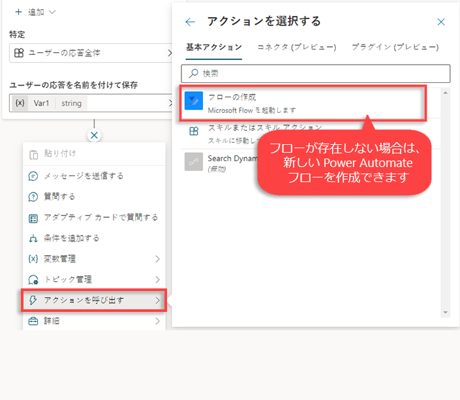
Task: Click the briefcase icon beside 詳細
Action: tap(33, 321)
